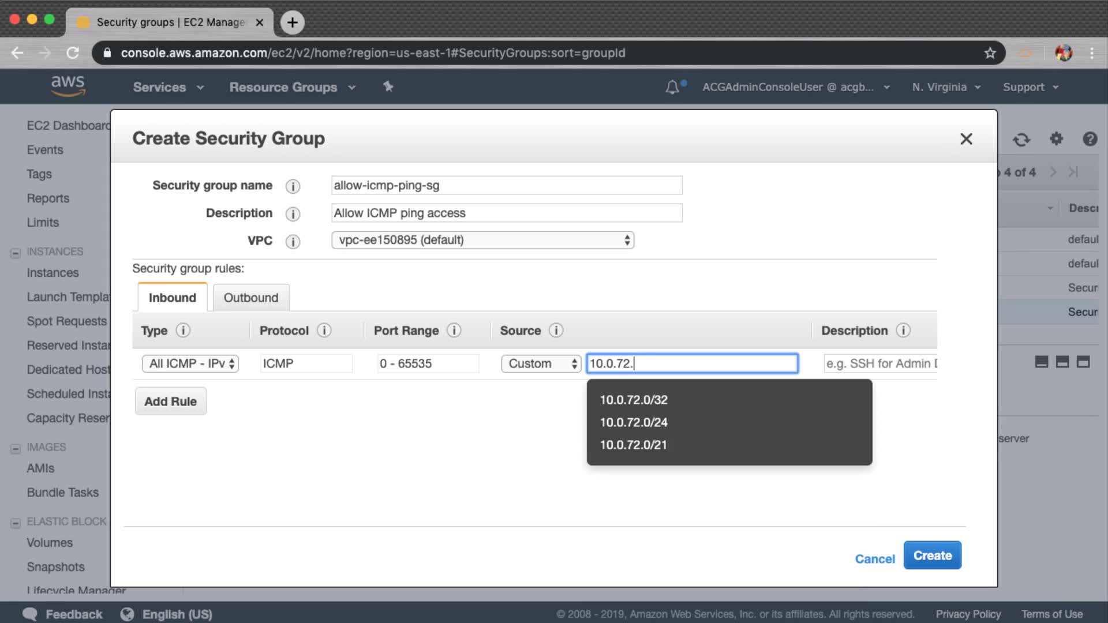The width and height of the screenshot is (1108, 623).
Task: Collapse the INSTANCES sidebar section
Action: tap(16, 253)
